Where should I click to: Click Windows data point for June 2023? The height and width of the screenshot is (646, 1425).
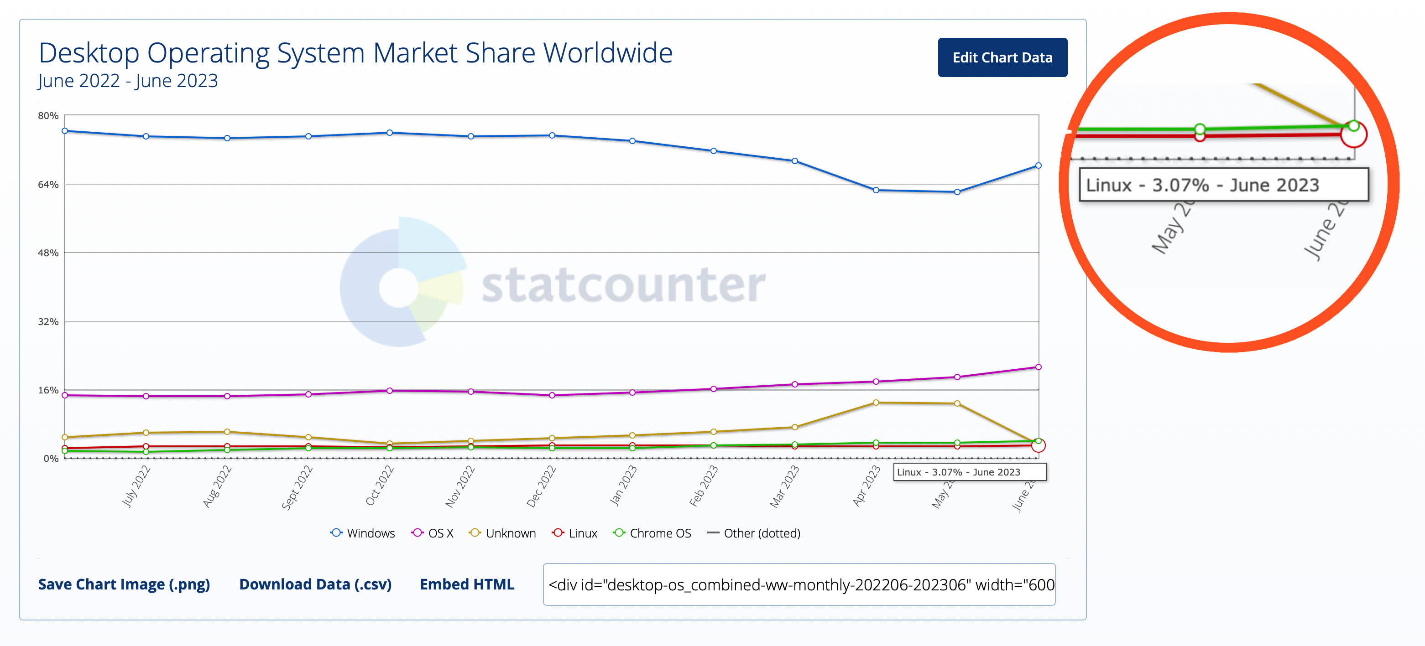[x=1038, y=166]
